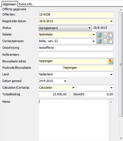Viewport: 123px width, 141px height.
Task: Click the Memo box scroll-up arrow
Action: click(x=111, y=102)
